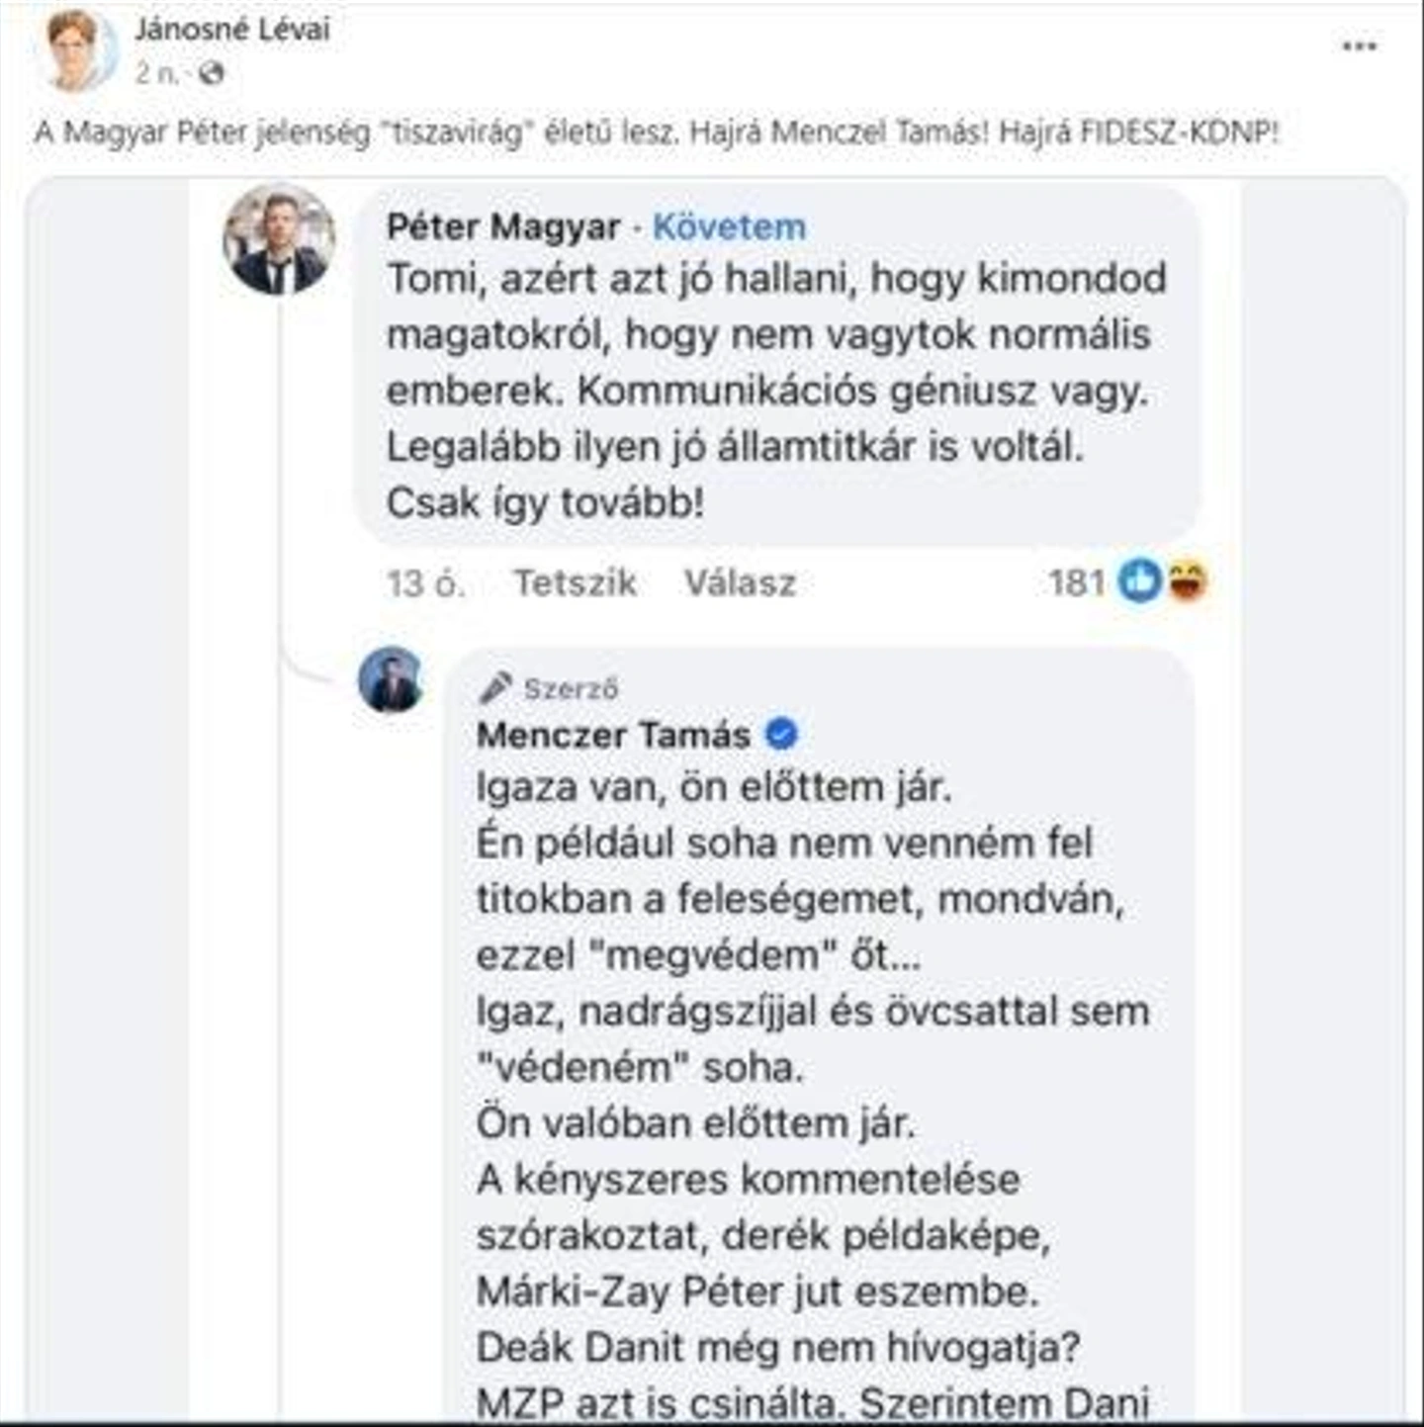Click the "13 ó." comment timestamp

(x=425, y=583)
